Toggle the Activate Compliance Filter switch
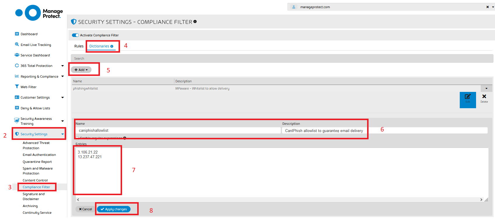The height and width of the screenshot is (219, 495). [75, 35]
